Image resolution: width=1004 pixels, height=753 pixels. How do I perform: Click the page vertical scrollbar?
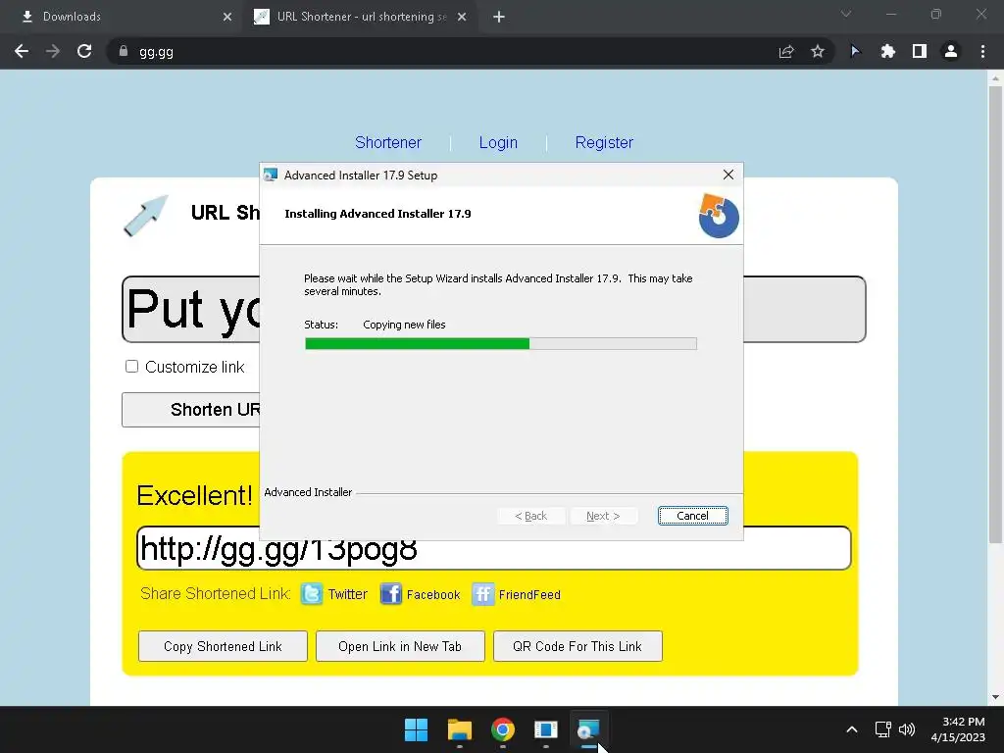[x=995, y=314]
